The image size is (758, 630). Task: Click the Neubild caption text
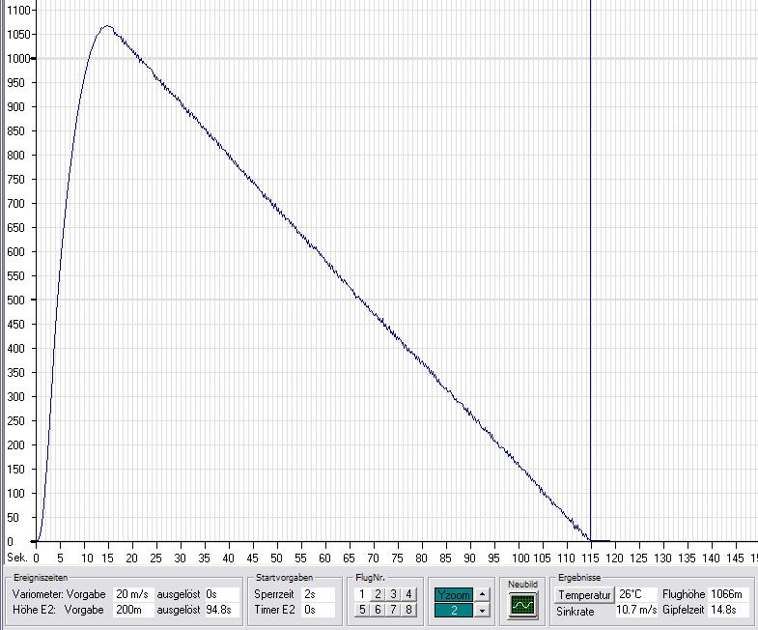(522, 584)
